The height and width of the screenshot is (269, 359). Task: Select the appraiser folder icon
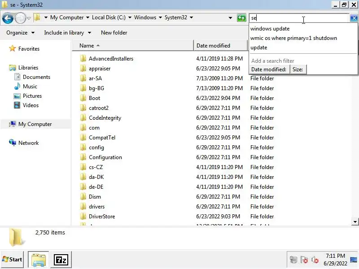click(x=83, y=69)
